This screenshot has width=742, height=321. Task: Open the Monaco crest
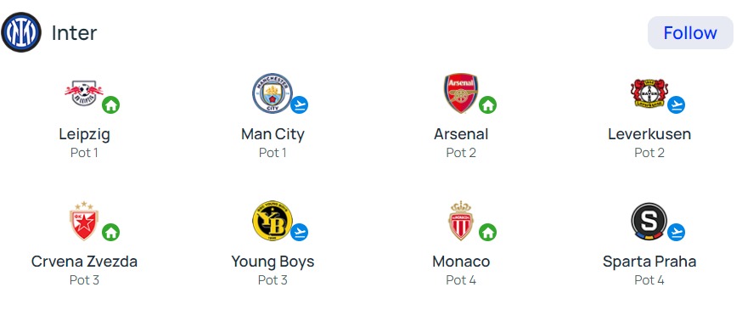coord(461,221)
